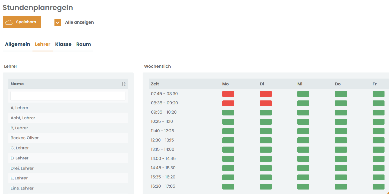
Task: Switch to the Allgemein tab
Action: pos(17,44)
